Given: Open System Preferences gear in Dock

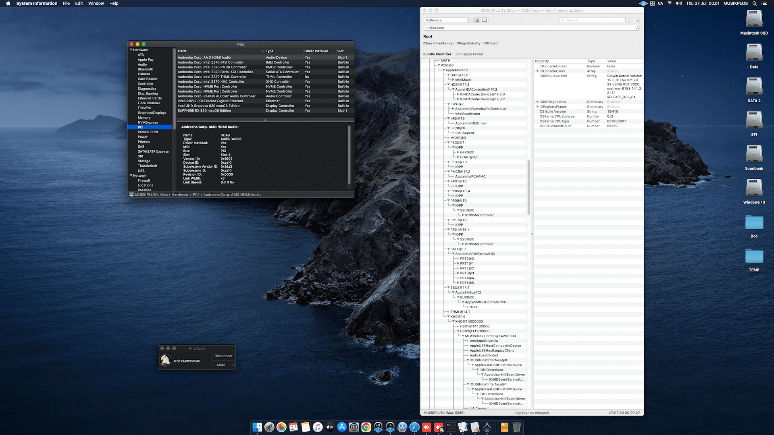Looking at the screenshot, I should [x=354, y=427].
